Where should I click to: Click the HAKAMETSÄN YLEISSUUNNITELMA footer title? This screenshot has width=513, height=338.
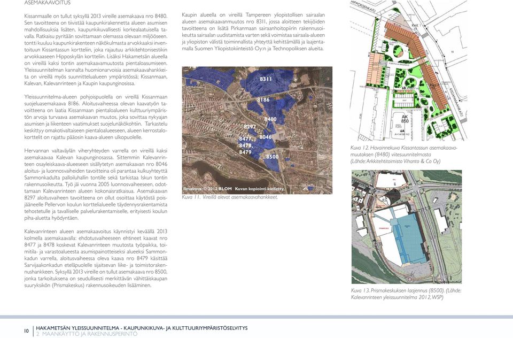142,328
